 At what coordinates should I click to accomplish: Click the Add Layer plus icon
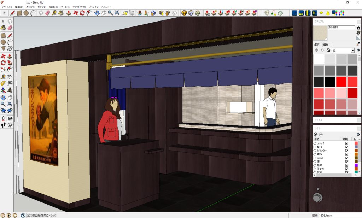click(x=316, y=135)
